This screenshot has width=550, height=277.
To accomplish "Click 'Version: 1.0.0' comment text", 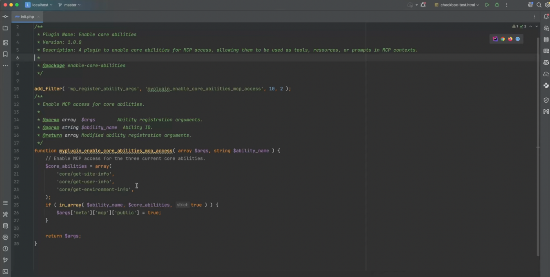I will (62, 43).
